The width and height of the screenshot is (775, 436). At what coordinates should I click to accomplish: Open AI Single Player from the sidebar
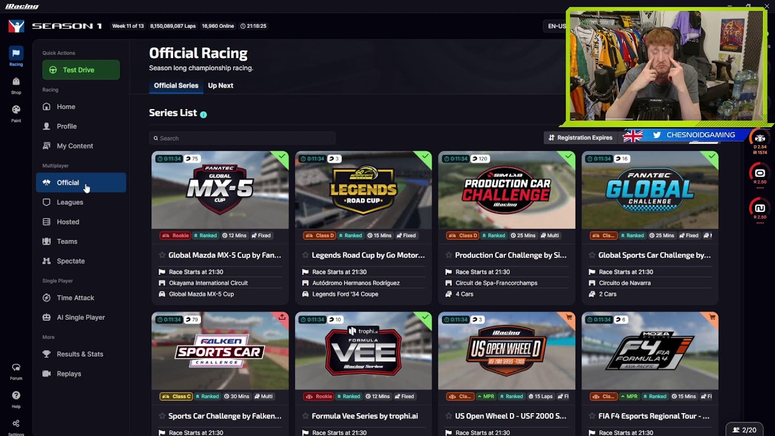[81, 317]
